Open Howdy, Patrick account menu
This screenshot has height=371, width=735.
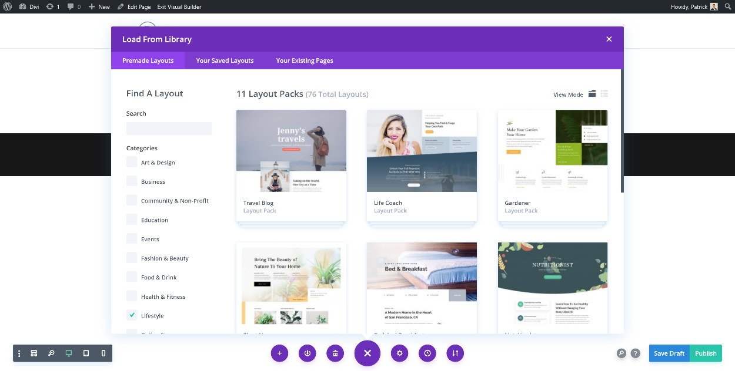point(694,6)
